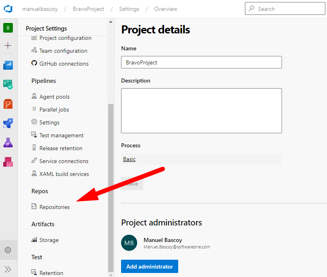Viewport: 327px width, 277px height.
Task: Open the Test Plans flask icon
Action: coord(8,142)
